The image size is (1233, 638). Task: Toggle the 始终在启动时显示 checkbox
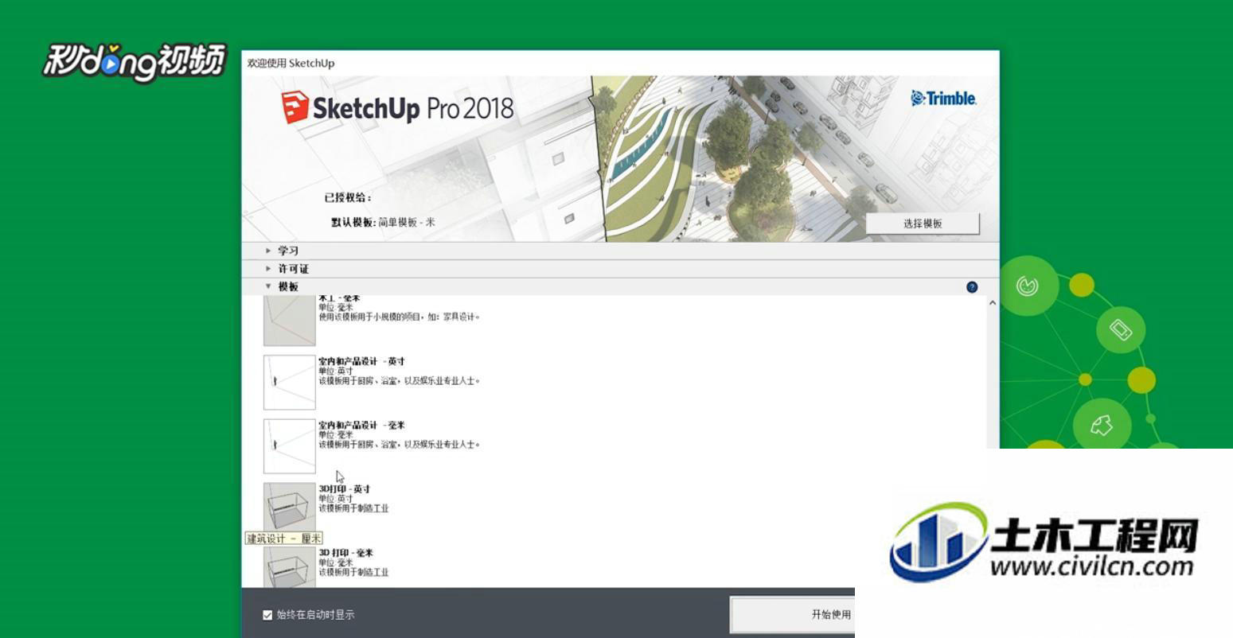[267, 615]
